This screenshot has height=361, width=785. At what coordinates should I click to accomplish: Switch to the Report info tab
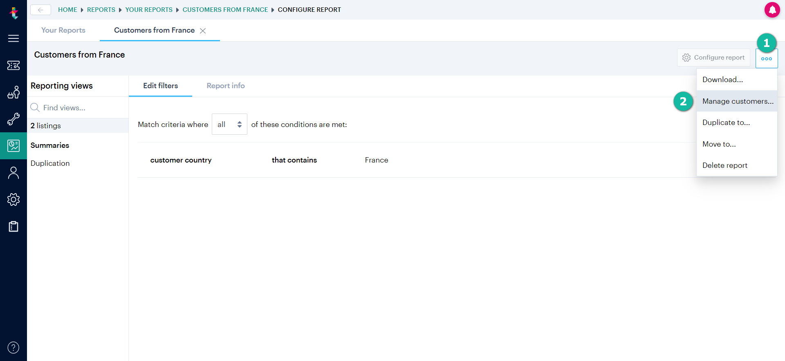coord(226,86)
